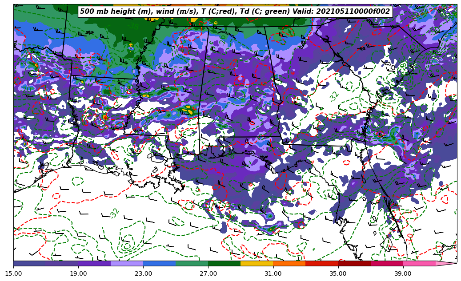Click the green 32 label in the Gulf
Viewport: 461px width, 281px height.
coord(115,213)
